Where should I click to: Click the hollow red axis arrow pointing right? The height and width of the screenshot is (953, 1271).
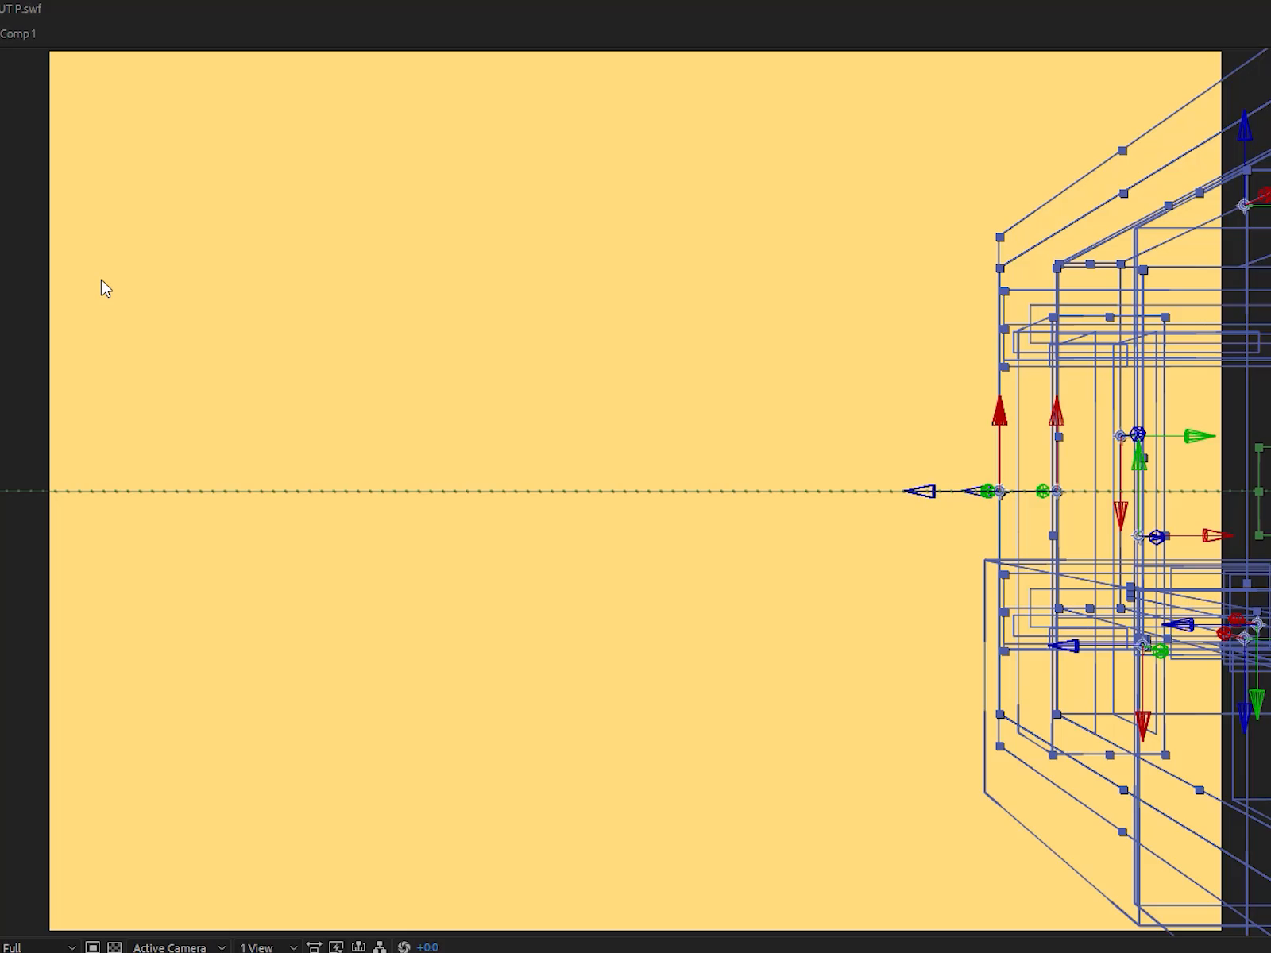(1218, 536)
